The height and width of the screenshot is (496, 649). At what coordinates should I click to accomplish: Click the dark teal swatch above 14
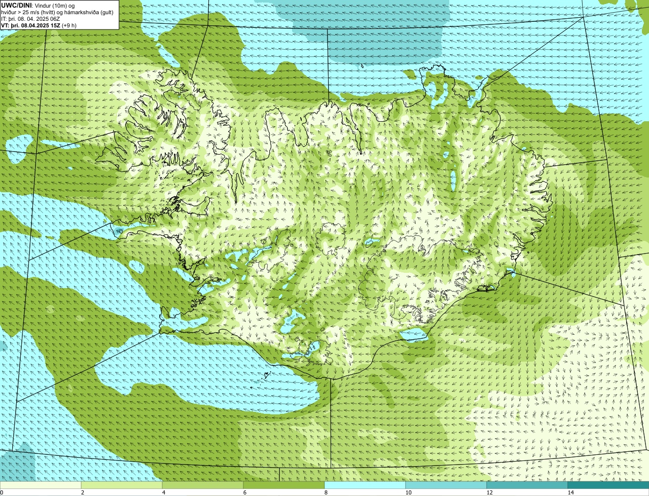[608, 485]
